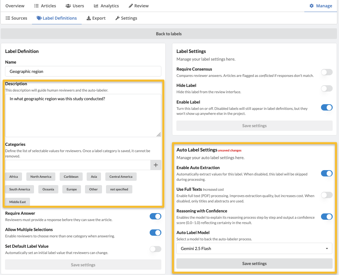This screenshot has height=275, width=339.
Task: Click the Back to labels button
Action: [x=169, y=34]
